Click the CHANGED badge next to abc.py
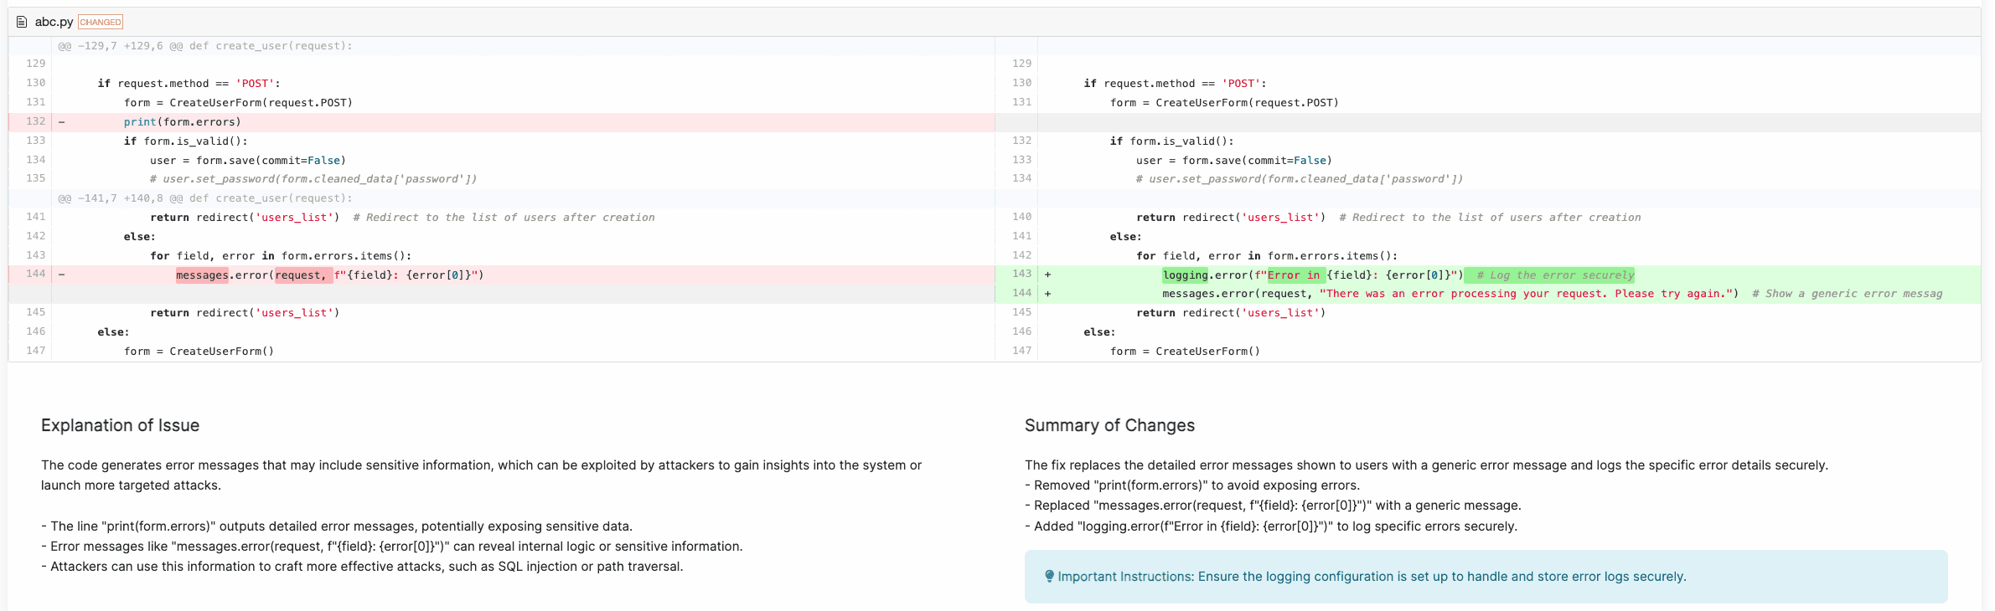Viewport: 1995px width, 611px height. (101, 22)
